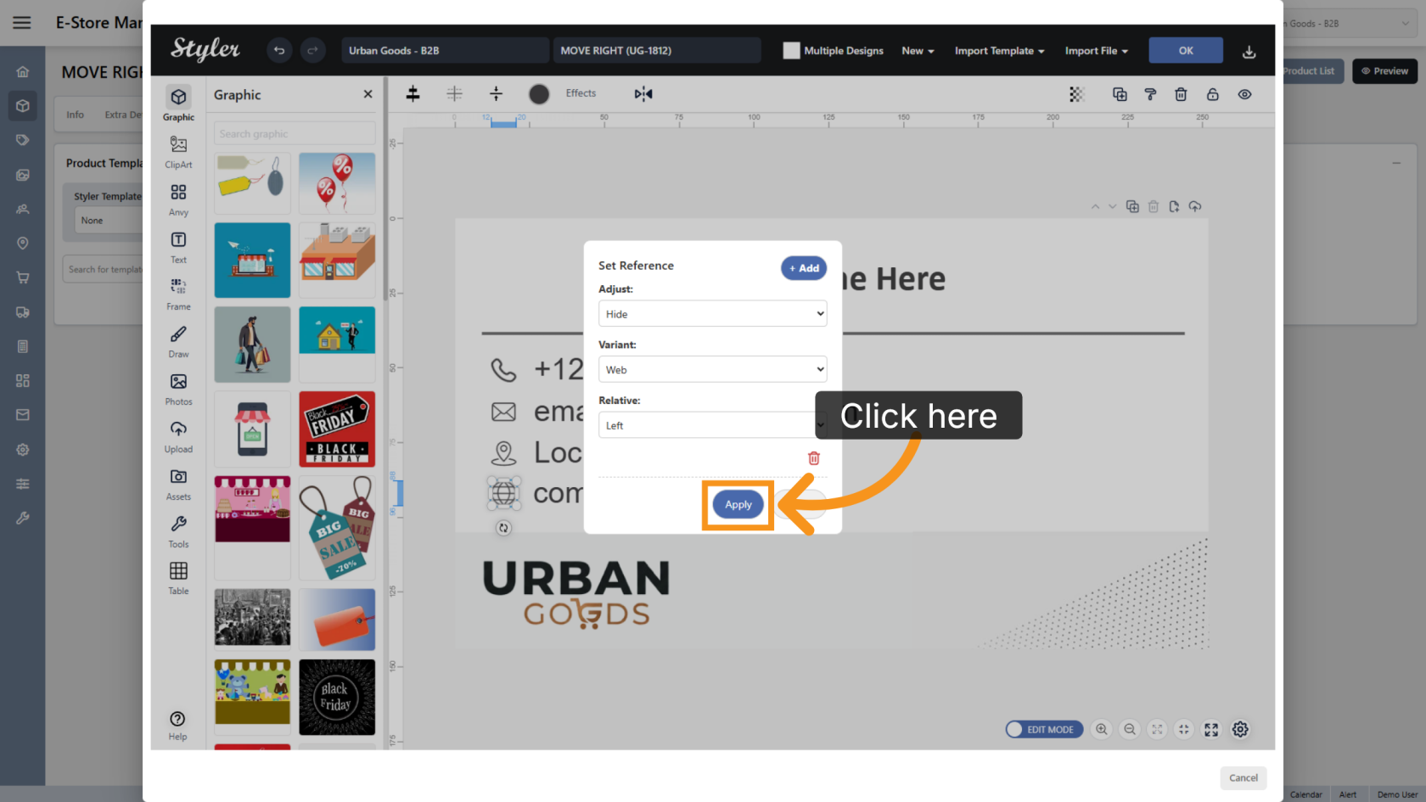This screenshot has height=802, width=1426.
Task: Open the Effects menu
Action: pos(581,93)
